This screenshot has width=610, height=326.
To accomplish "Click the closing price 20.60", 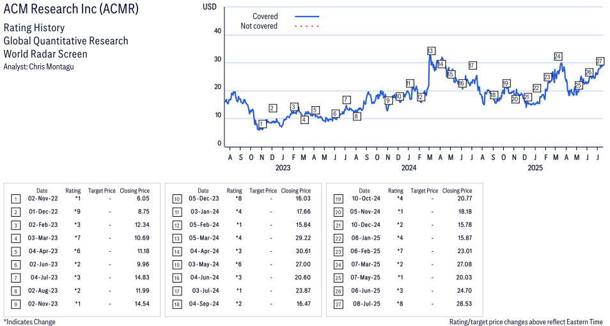I will click(303, 278).
